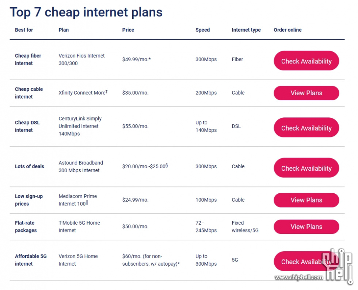Viewport: 358px width, 290px height.
Task: View plans for Mediacom Prime Internet 100
Action: coord(306,200)
